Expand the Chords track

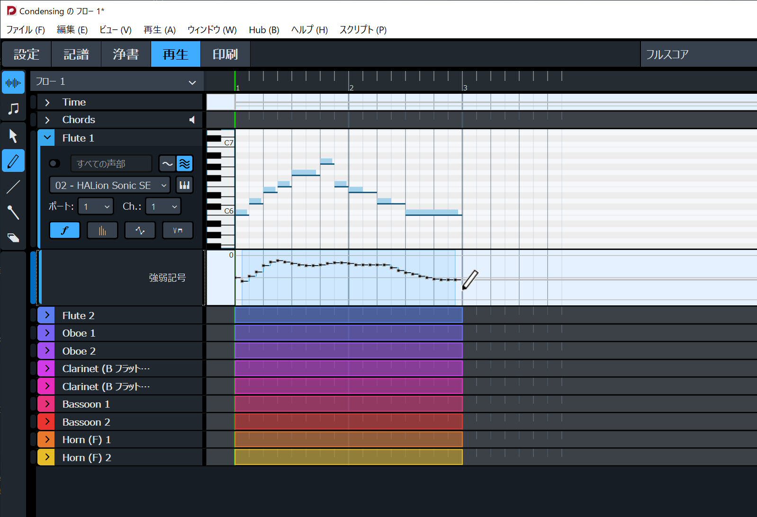pos(47,120)
